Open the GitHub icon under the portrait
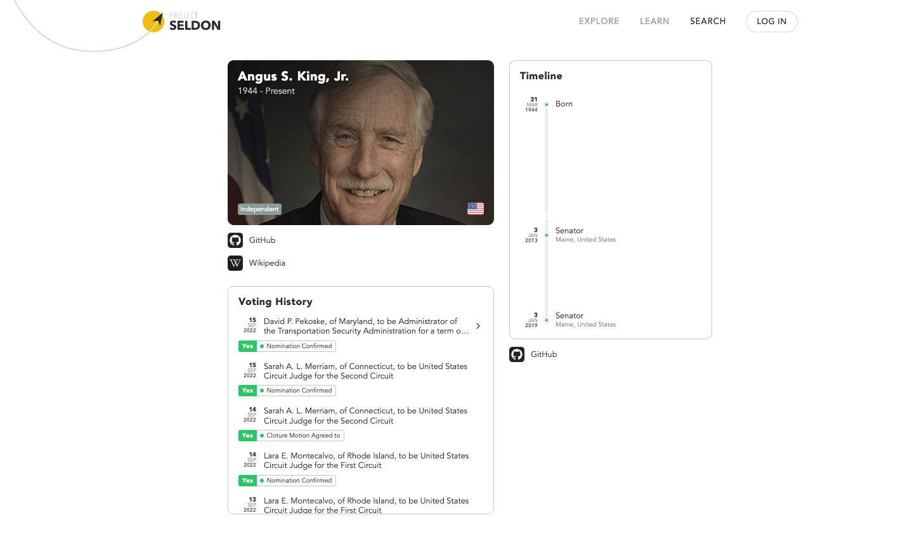The image size is (910, 558). tap(235, 240)
